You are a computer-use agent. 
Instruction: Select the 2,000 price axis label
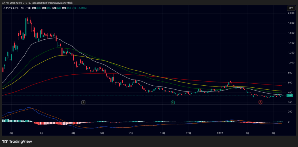click(x=291, y=13)
